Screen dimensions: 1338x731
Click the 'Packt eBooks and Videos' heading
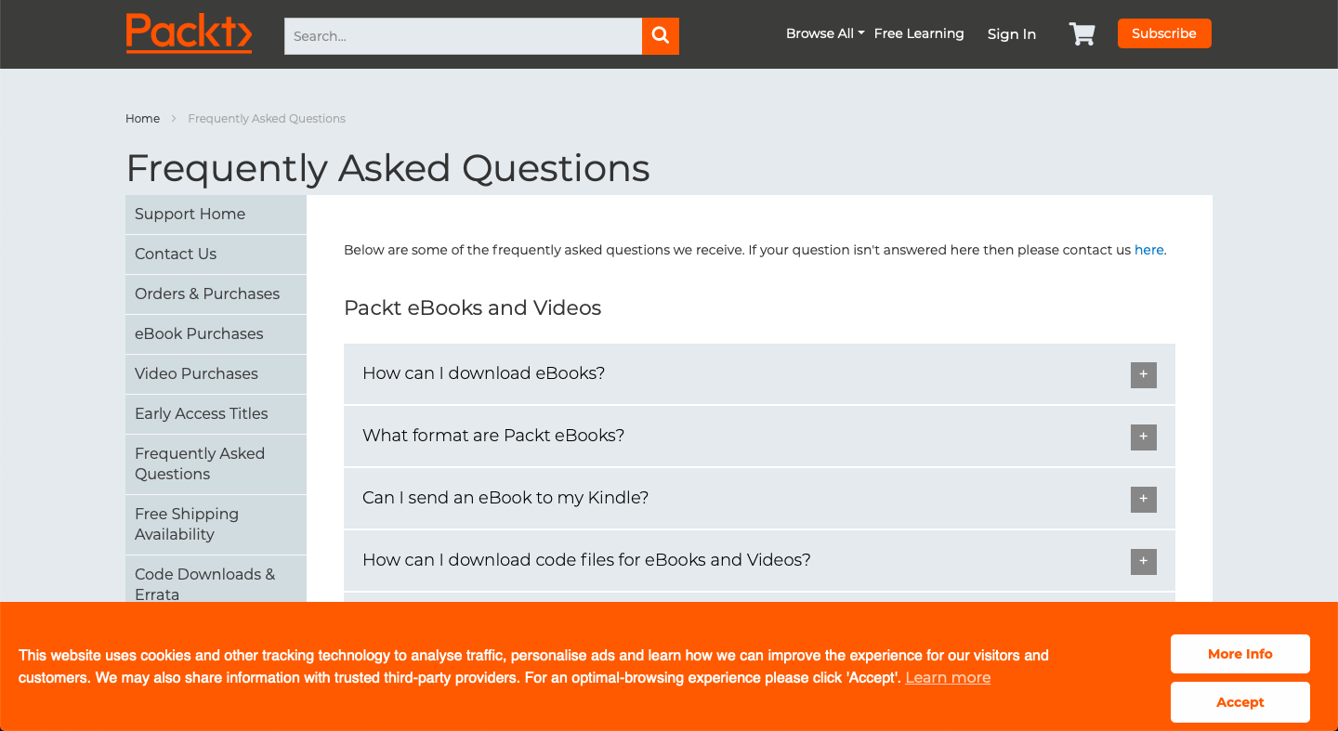pos(472,307)
